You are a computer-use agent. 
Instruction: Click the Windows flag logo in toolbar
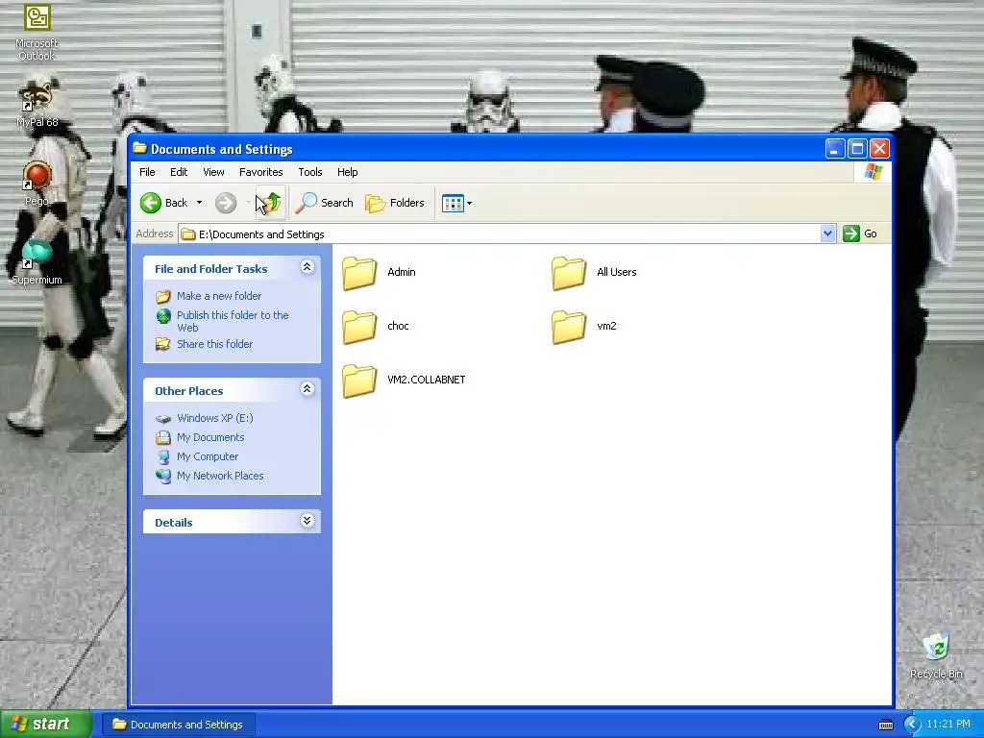873,172
